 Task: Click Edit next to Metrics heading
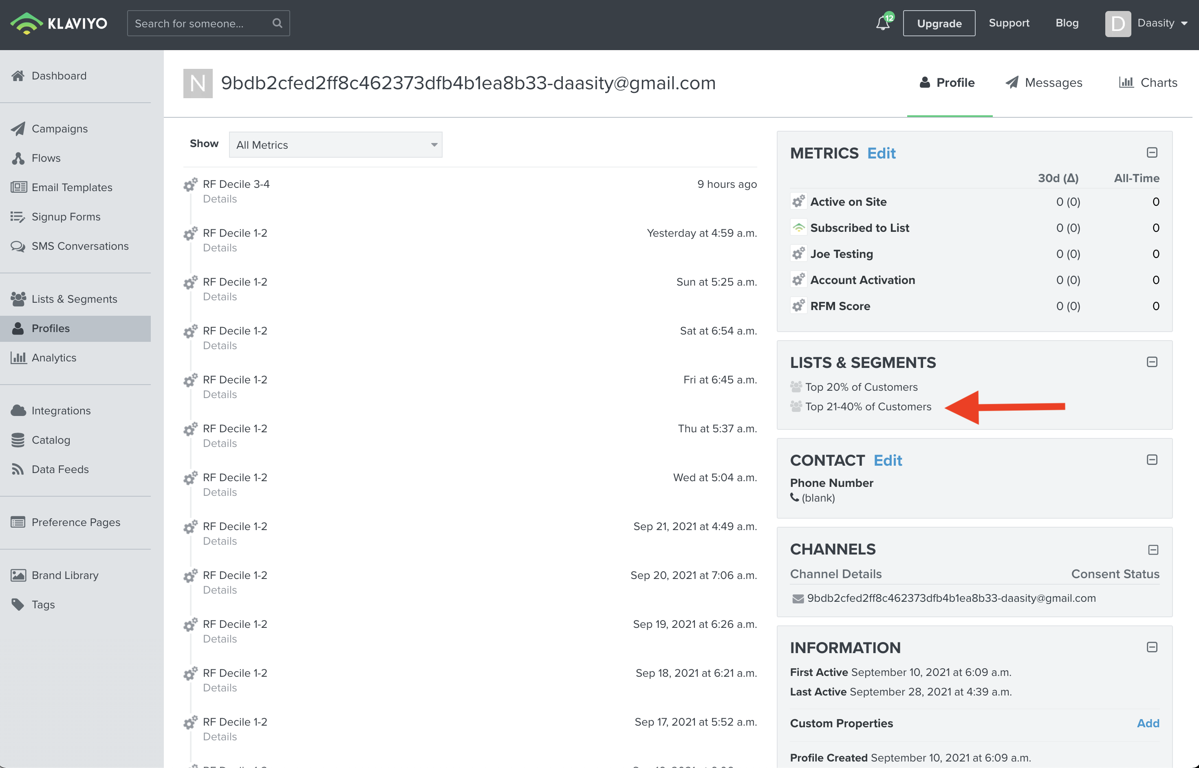(881, 153)
